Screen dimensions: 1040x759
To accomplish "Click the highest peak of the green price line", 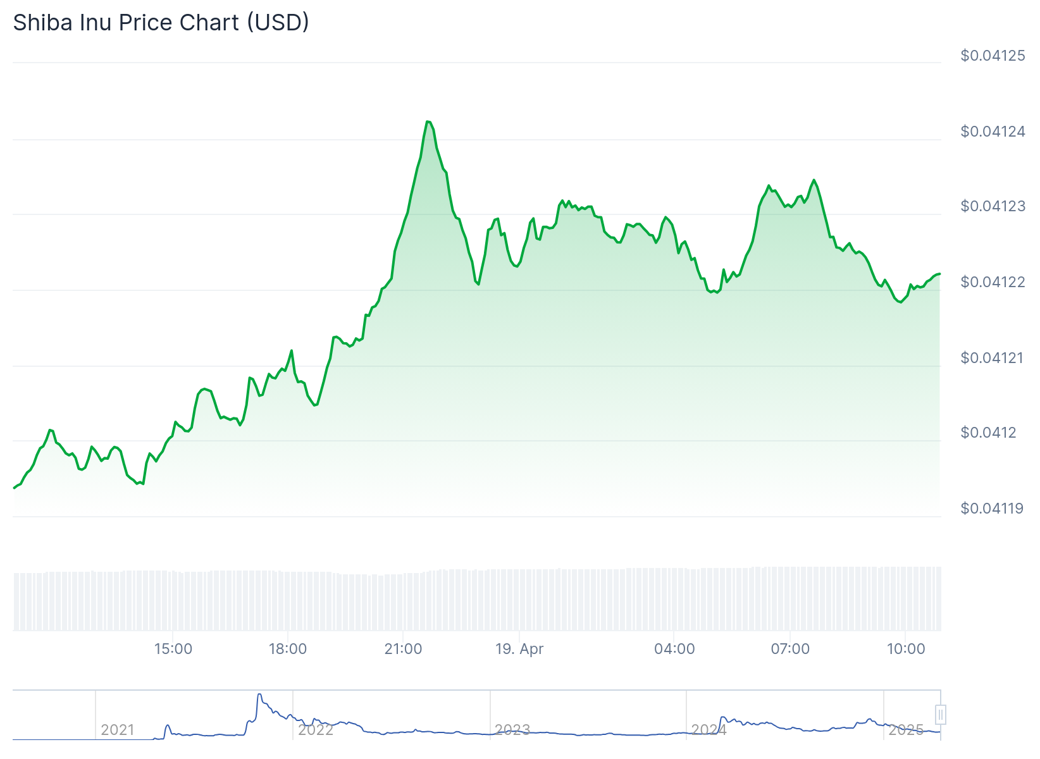I will 428,121.
